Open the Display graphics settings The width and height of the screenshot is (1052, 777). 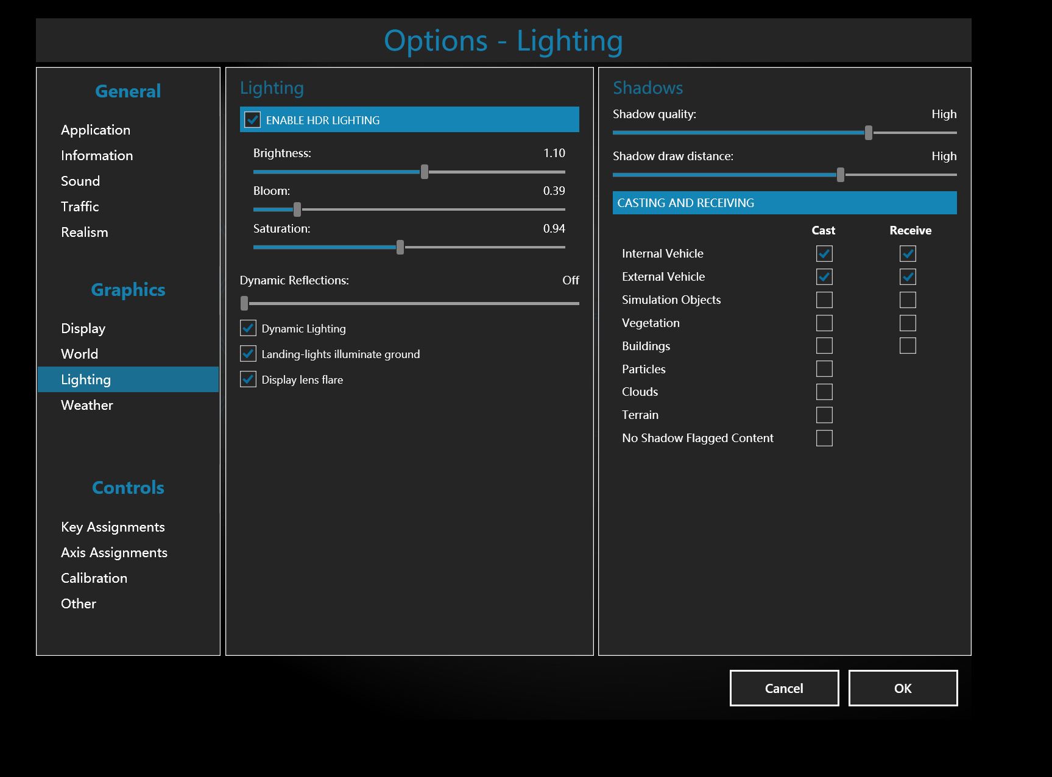(83, 328)
